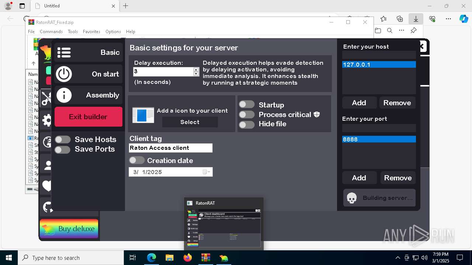Select the 127.0.0.1 host entry
The height and width of the screenshot is (265, 472).
point(379,65)
